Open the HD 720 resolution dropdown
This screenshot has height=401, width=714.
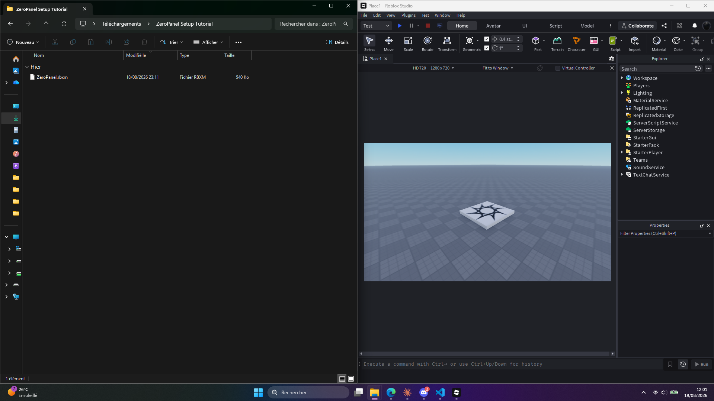[x=433, y=68]
